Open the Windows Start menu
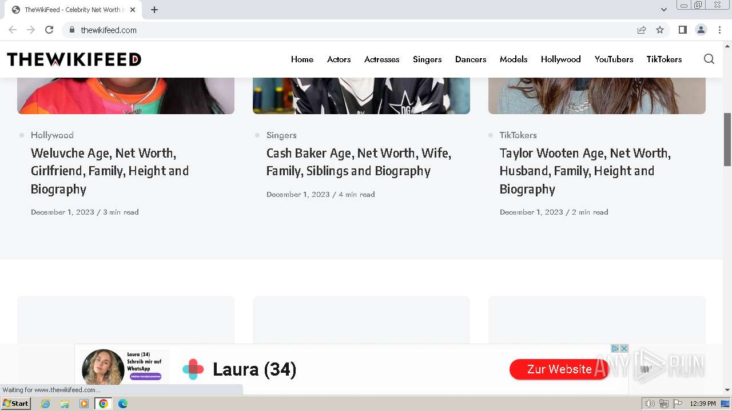This screenshot has height=411, width=732. click(15, 404)
